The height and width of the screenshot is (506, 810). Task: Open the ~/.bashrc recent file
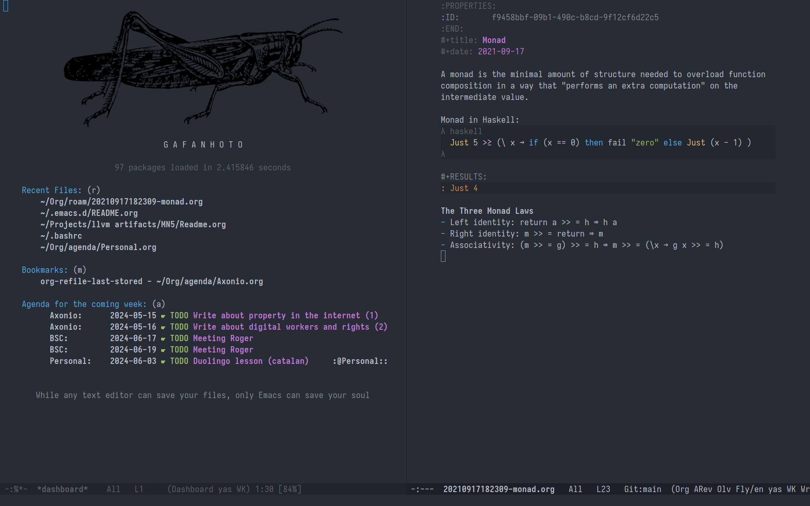(61, 236)
